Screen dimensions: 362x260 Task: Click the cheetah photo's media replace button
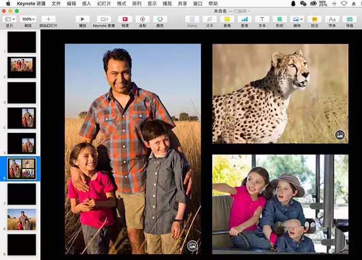tap(340, 135)
